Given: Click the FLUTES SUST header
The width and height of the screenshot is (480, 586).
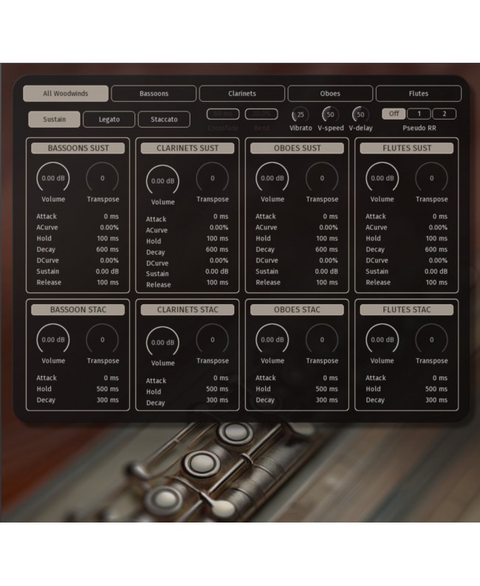Looking at the screenshot, I should (407, 148).
